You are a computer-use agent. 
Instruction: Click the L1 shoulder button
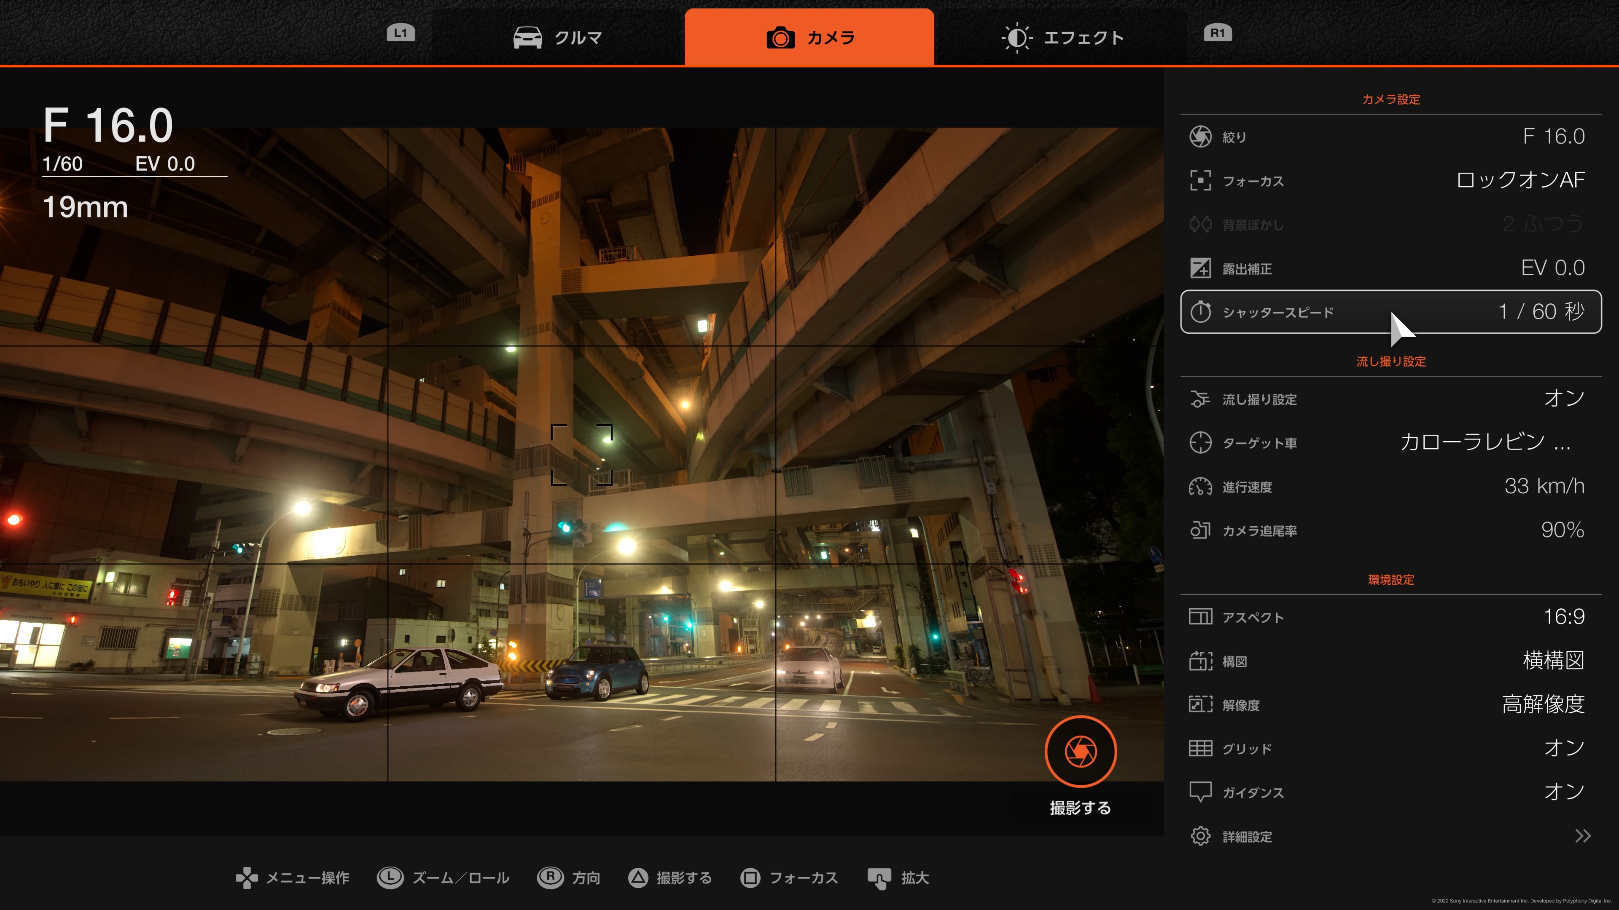(x=401, y=33)
